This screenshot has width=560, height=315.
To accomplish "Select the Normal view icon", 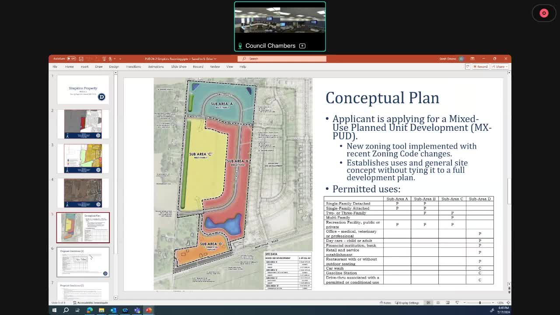I will [428, 302].
